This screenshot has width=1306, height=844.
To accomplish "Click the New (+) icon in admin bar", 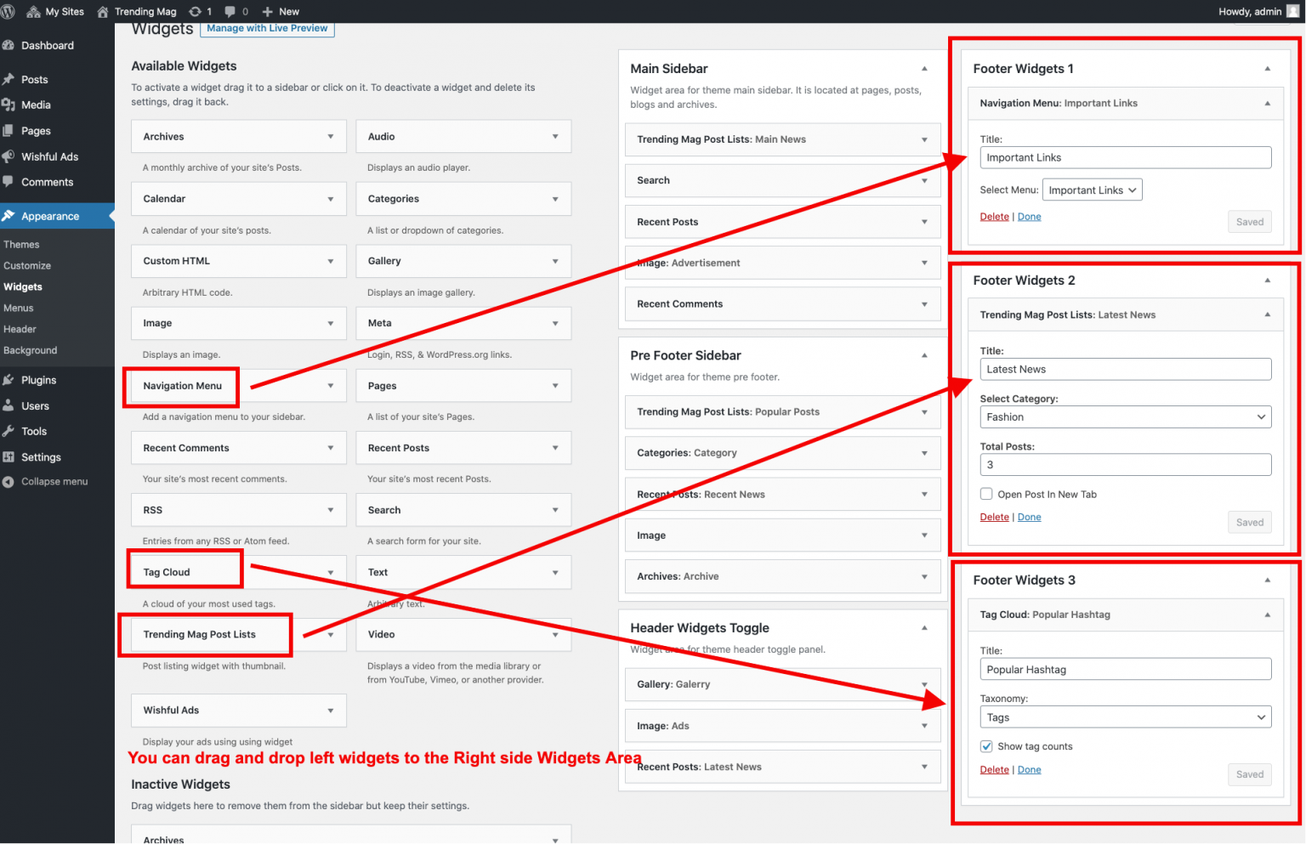I will pos(269,11).
